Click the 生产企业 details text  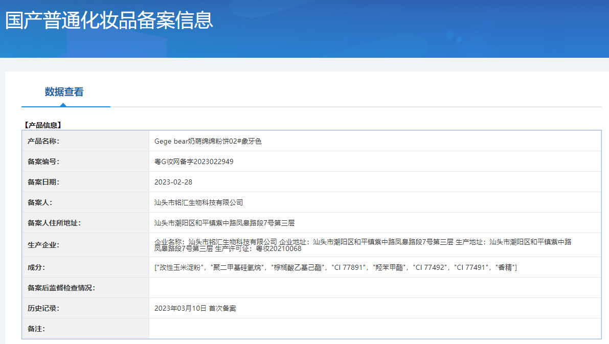[x=363, y=245]
